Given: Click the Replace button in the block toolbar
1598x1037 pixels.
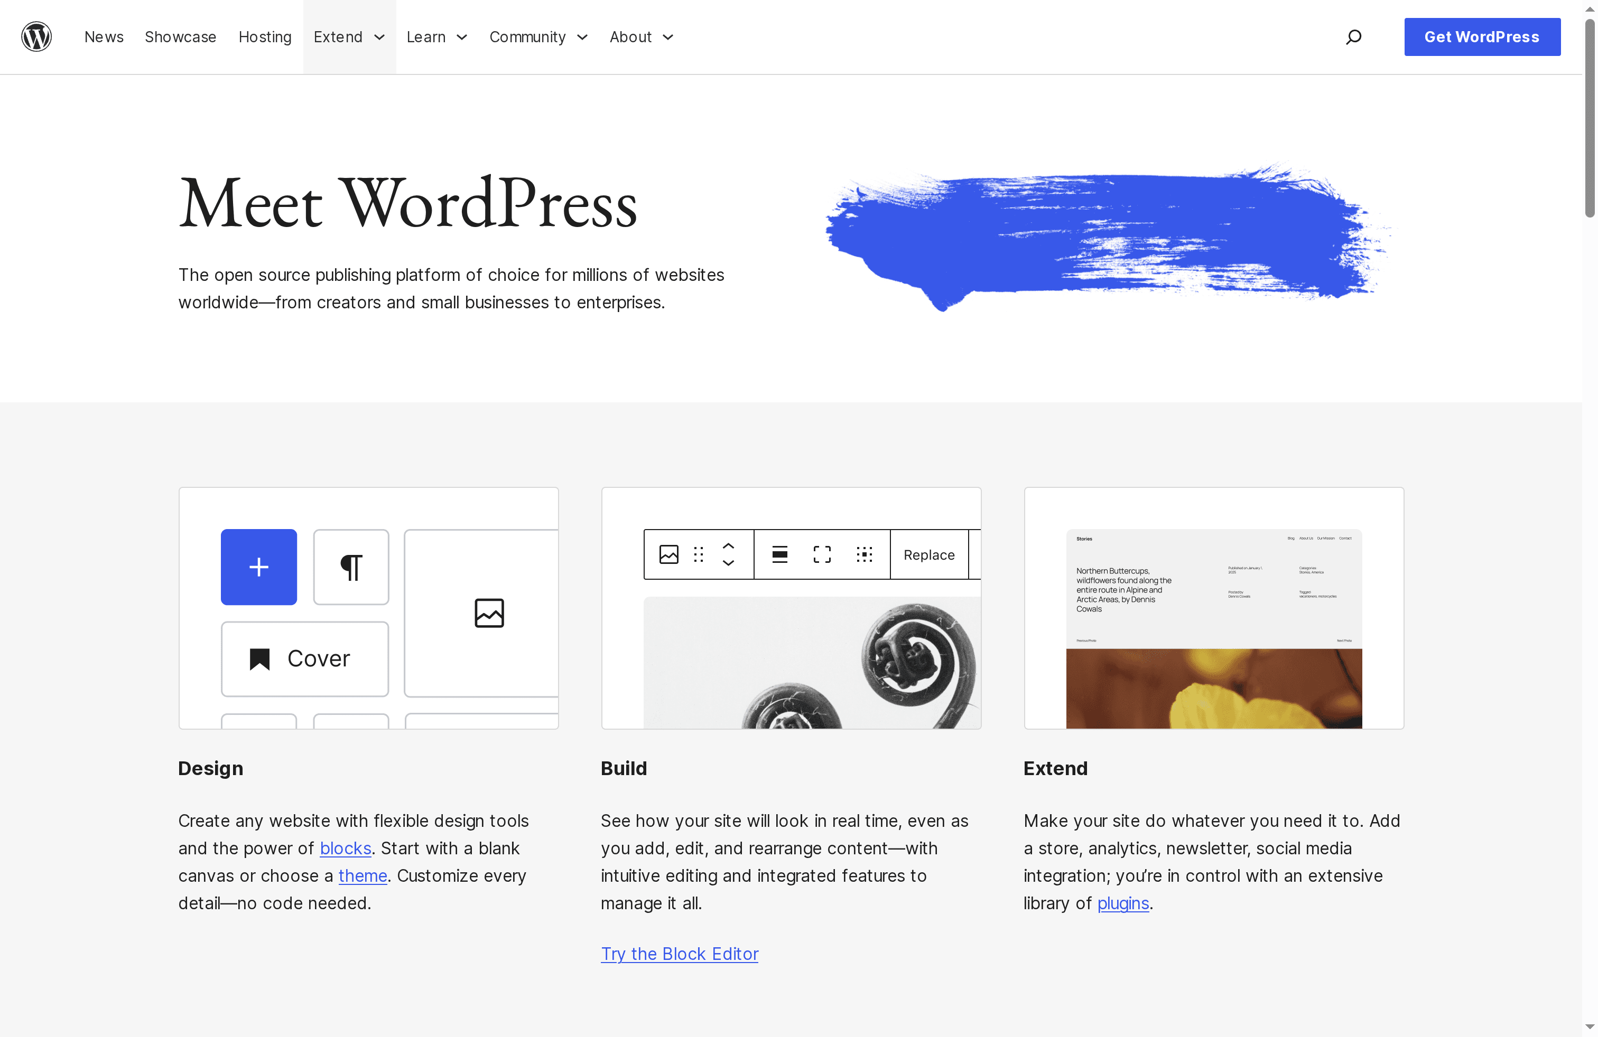Looking at the screenshot, I should click(x=929, y=555).
